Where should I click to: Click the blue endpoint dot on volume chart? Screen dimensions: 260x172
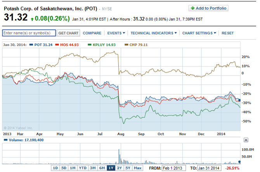point(239,162)
